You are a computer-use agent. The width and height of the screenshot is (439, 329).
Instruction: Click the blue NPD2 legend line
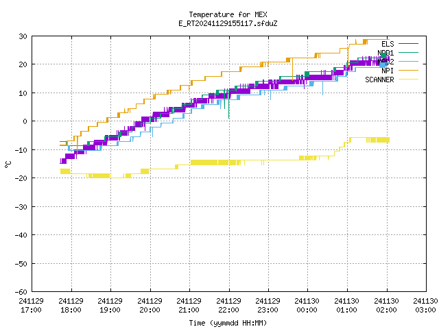(x=408, y=61)
